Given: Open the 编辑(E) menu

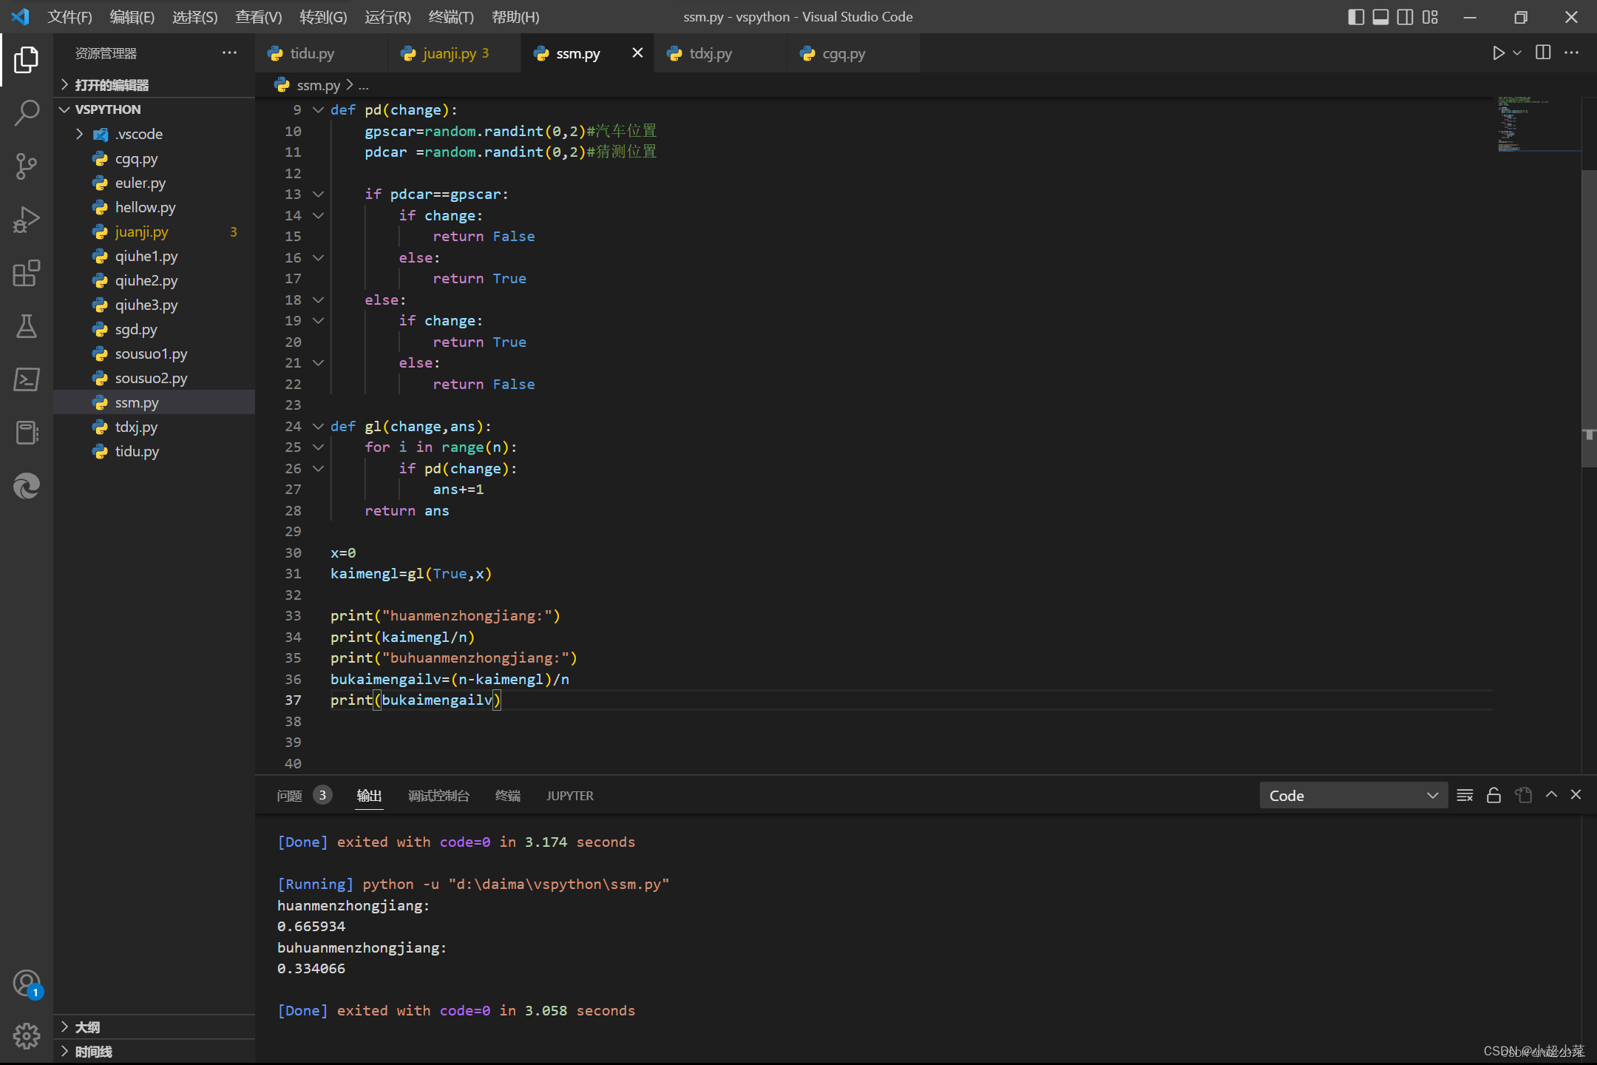Looking at the screenshot, I should coord(132,17).
